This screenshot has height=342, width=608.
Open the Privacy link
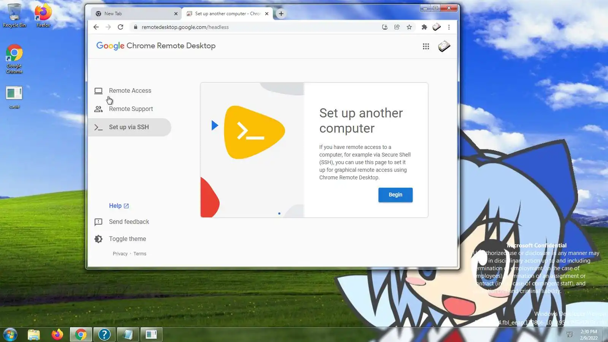(120, 254)
